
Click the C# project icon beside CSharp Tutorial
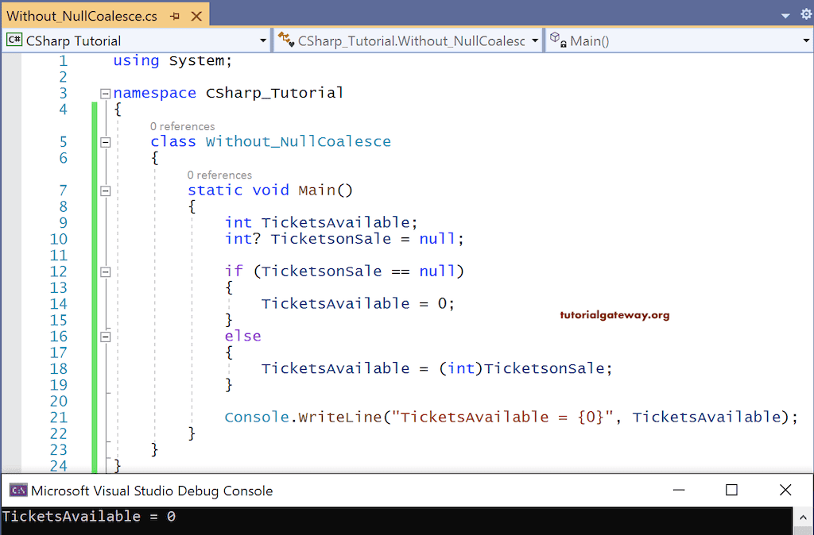14,40
